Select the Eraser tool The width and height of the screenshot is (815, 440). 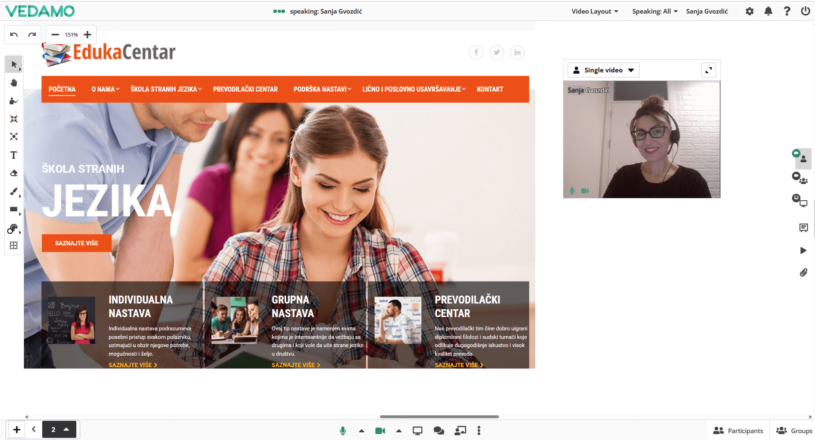pos(14,173)
